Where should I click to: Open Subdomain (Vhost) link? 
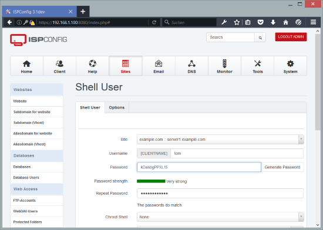(x=36, y=123)
